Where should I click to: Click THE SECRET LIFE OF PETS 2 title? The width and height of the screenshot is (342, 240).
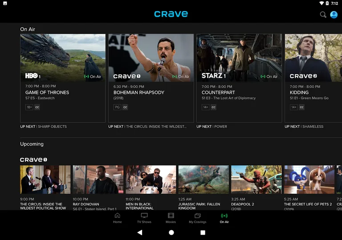point(308,204)
